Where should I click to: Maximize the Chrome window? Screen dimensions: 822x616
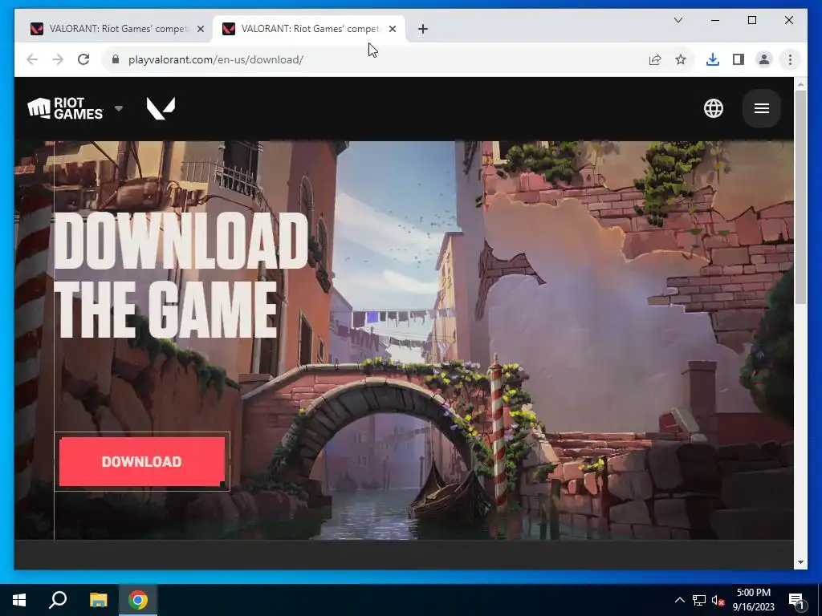coord(751,20)
